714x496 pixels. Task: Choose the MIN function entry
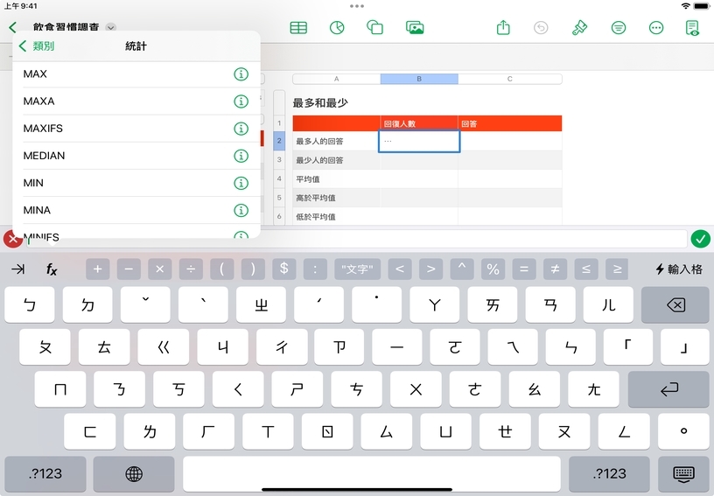tap(33, 183)
